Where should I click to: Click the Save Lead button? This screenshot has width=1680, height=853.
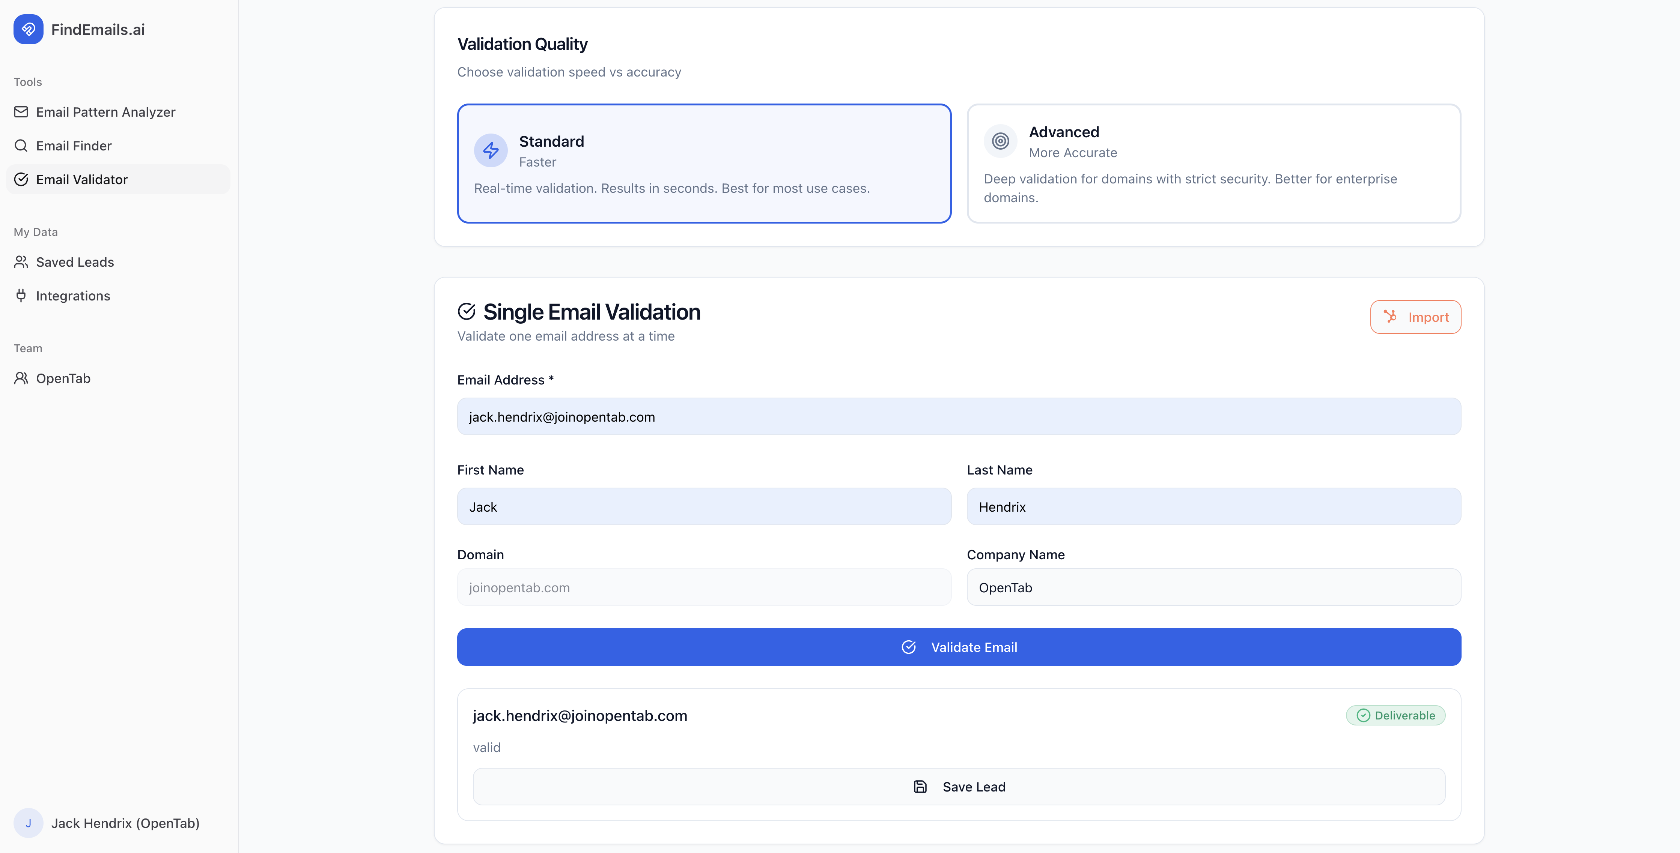[x=959, y=787]
